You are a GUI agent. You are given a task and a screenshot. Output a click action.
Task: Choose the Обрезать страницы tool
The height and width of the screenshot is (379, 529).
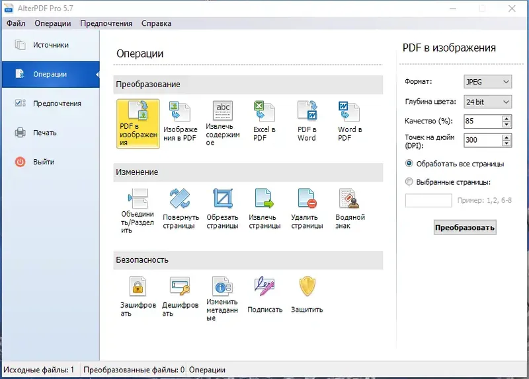tap(222, 209)
